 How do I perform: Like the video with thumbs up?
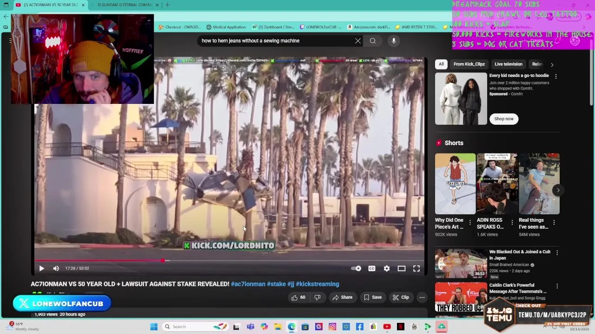[298, 297]
